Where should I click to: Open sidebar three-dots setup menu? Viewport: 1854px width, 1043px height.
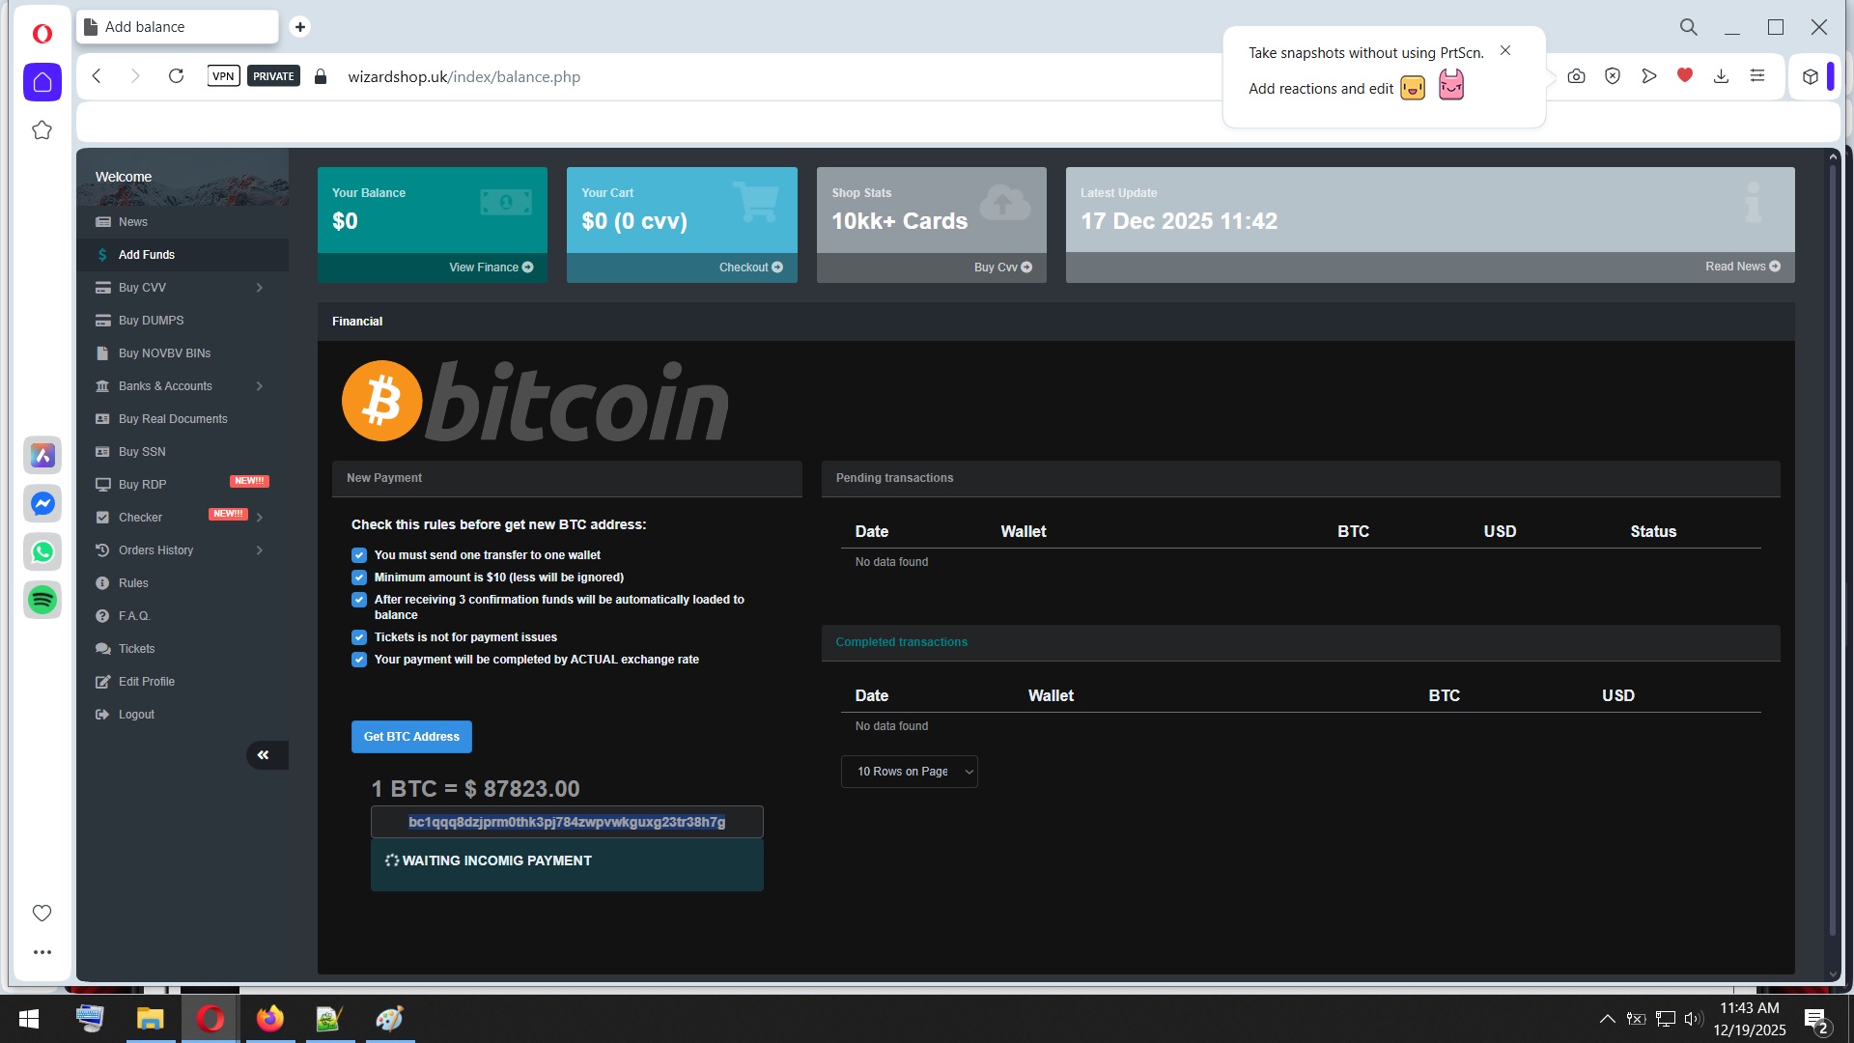pyautogui.click(x=42, y=952)
